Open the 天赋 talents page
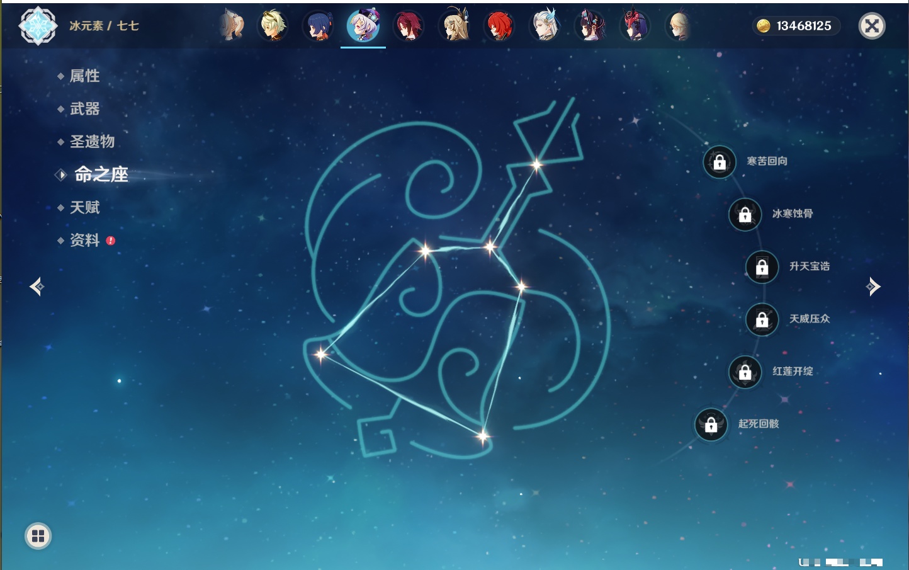 pos(84,207)
